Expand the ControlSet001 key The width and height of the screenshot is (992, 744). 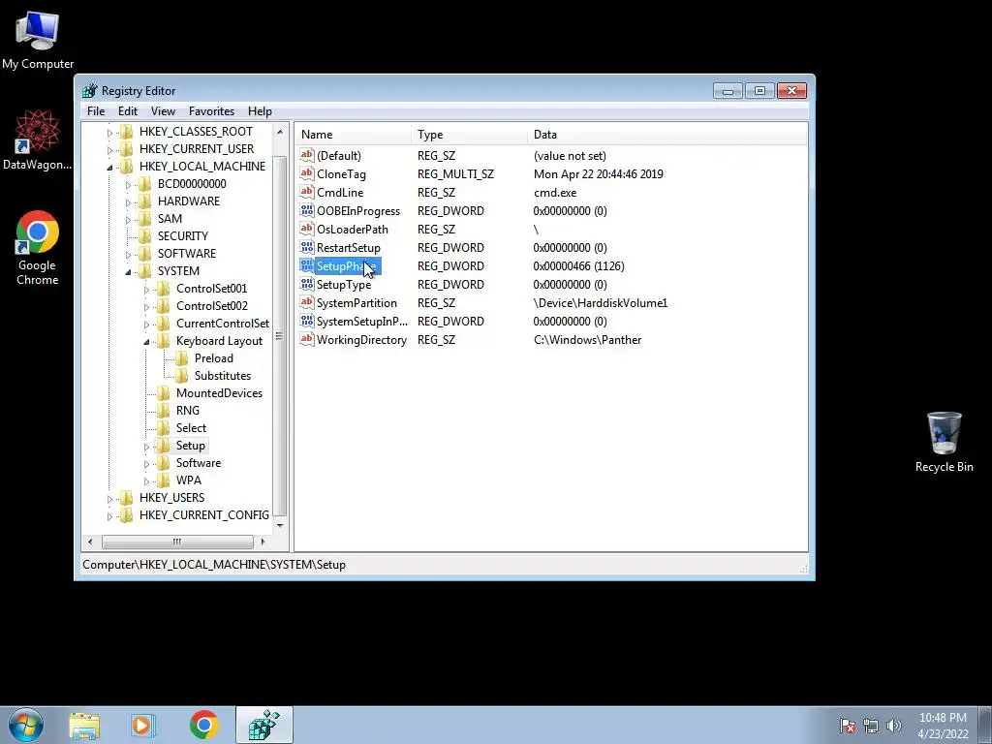pos(146,290)
